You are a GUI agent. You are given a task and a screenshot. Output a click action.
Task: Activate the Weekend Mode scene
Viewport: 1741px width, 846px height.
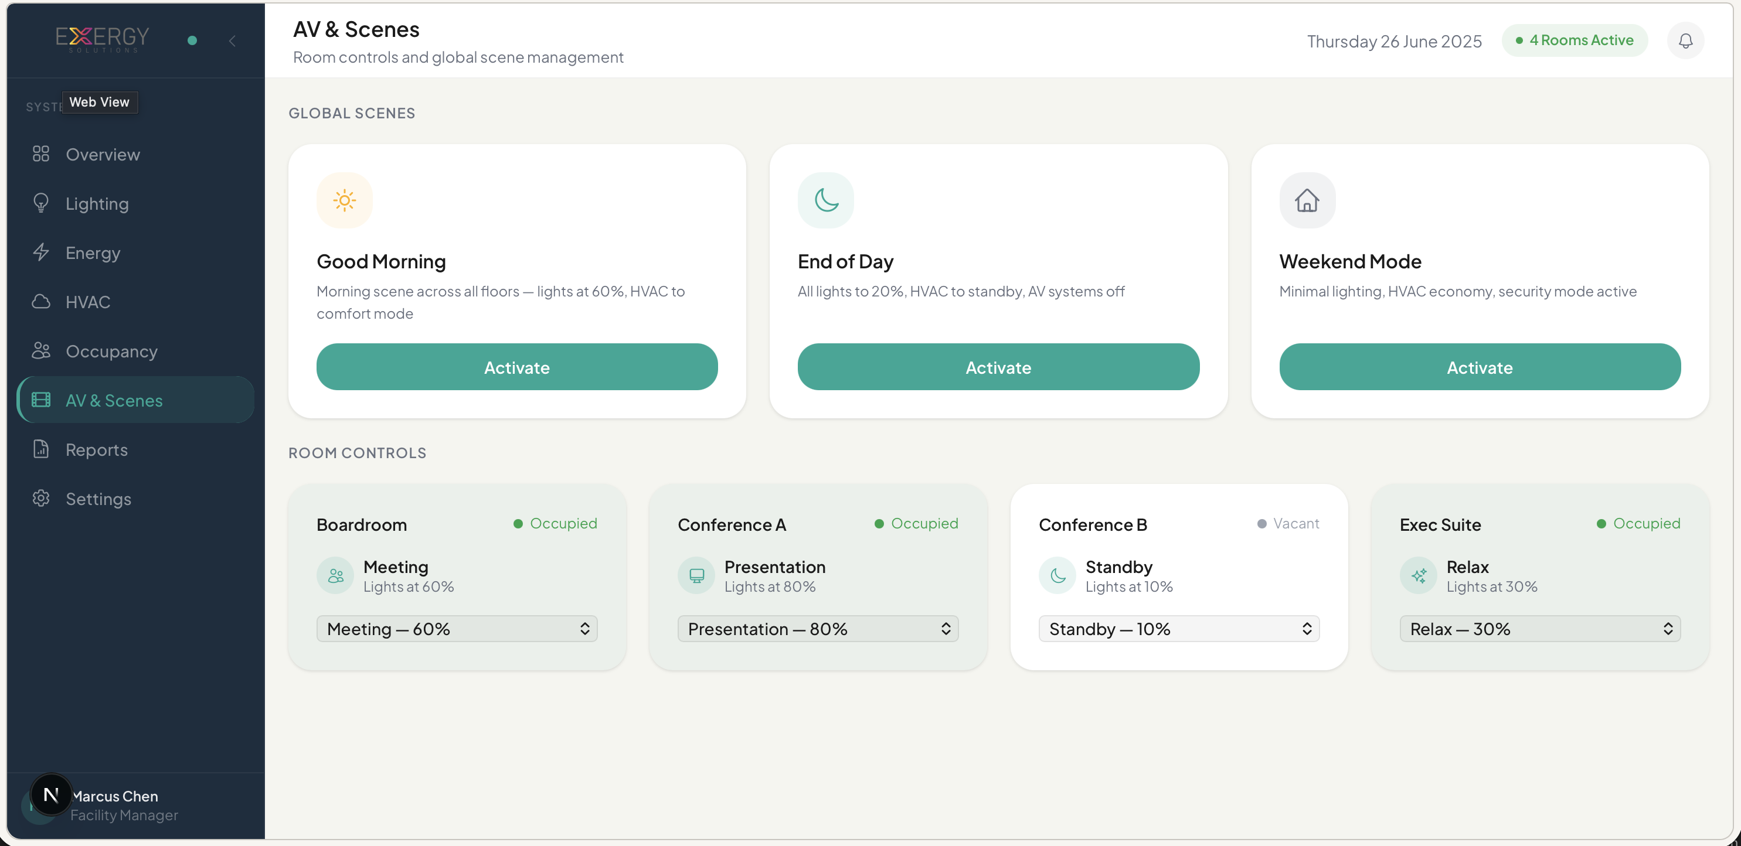[1480, 367]
